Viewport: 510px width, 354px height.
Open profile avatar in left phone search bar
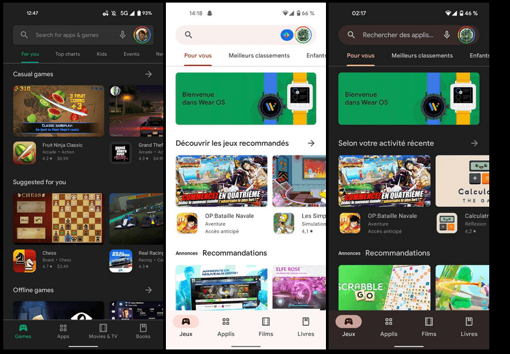click(142, 35)
